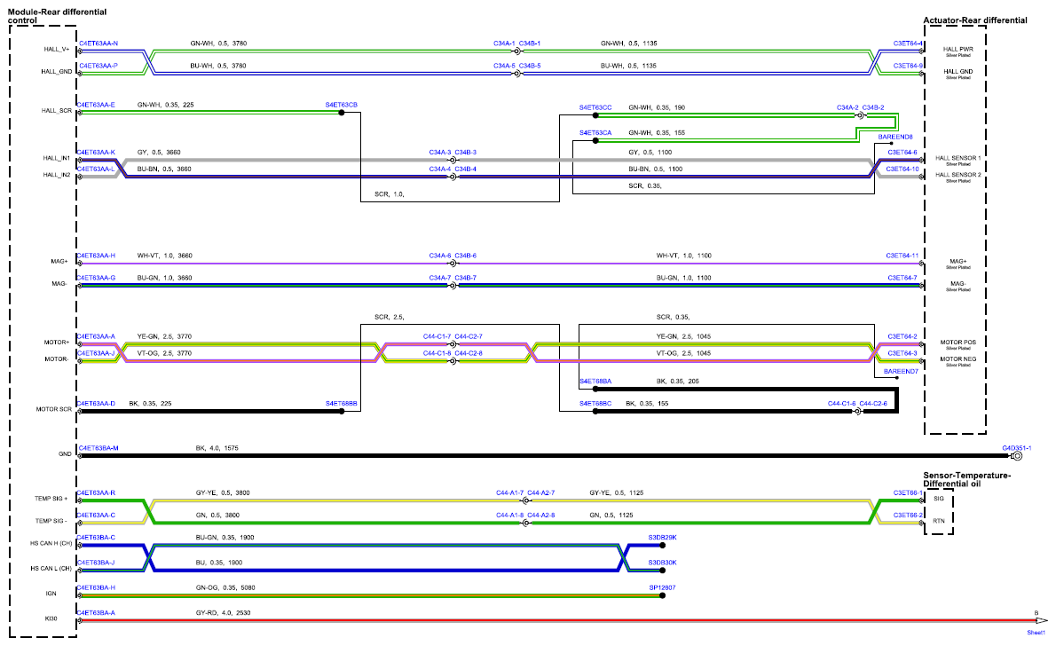Open splice S4ET63CA reference
The height and width of the screenshot is (646, 1056).
coord(595,133)
